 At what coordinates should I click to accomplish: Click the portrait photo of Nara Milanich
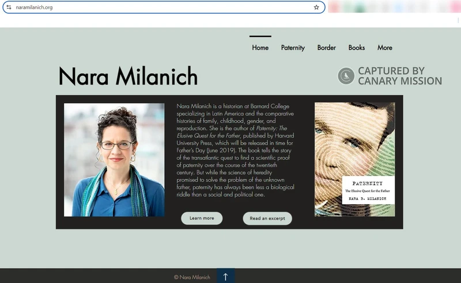point(114,159)
